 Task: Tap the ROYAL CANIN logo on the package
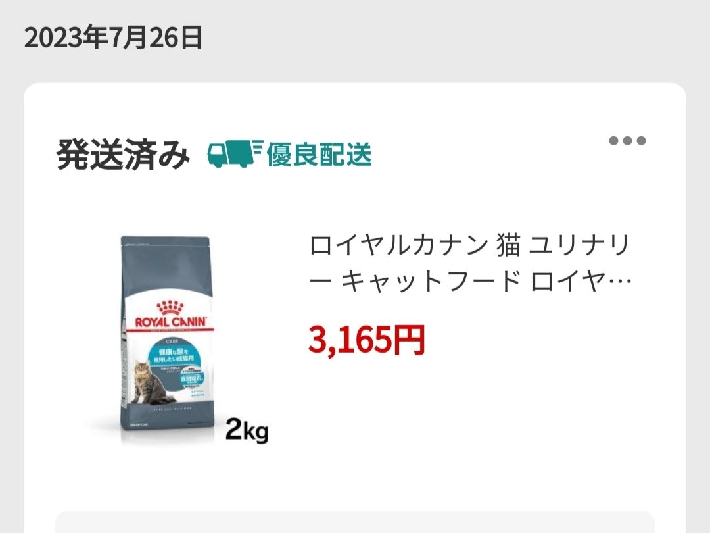pyautogui.click(x=171, y=322)
